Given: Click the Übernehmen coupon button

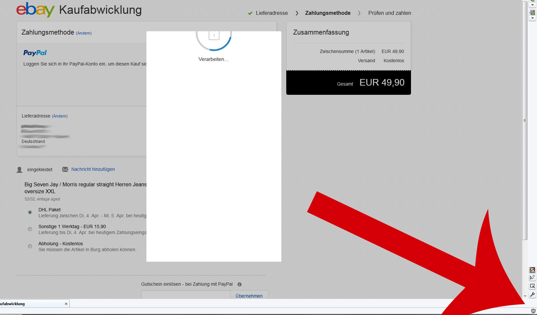Looking at the screenshot, I should pos(249,296).
